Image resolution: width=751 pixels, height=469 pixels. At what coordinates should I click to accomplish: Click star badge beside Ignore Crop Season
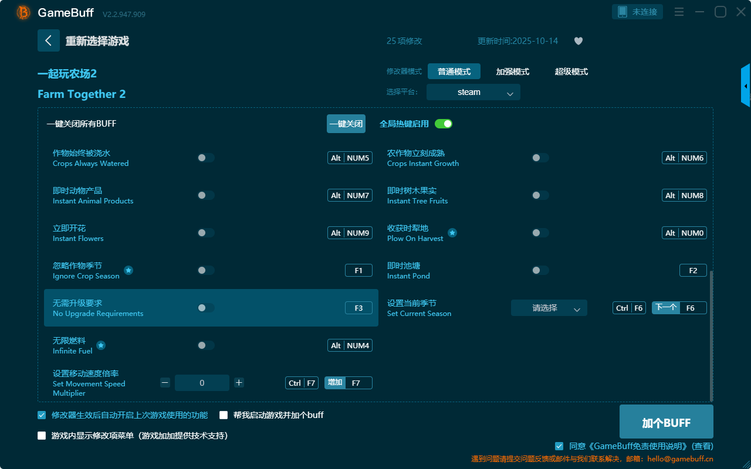tap(128, 270)
